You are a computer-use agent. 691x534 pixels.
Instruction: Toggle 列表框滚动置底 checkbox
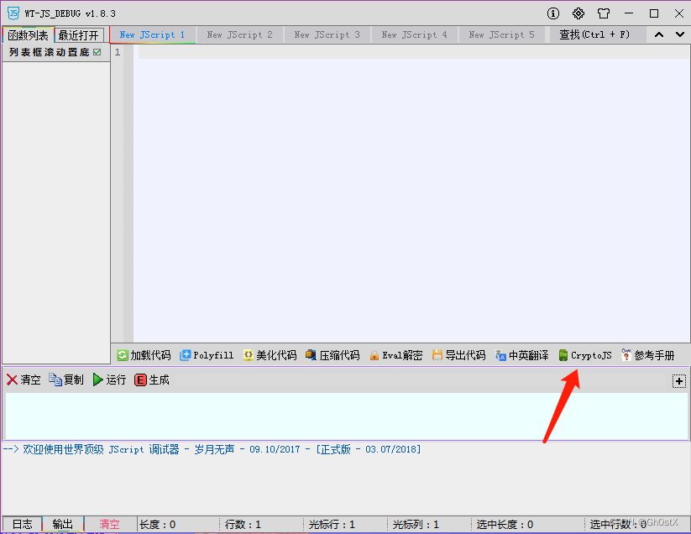(x=97, y=52)
